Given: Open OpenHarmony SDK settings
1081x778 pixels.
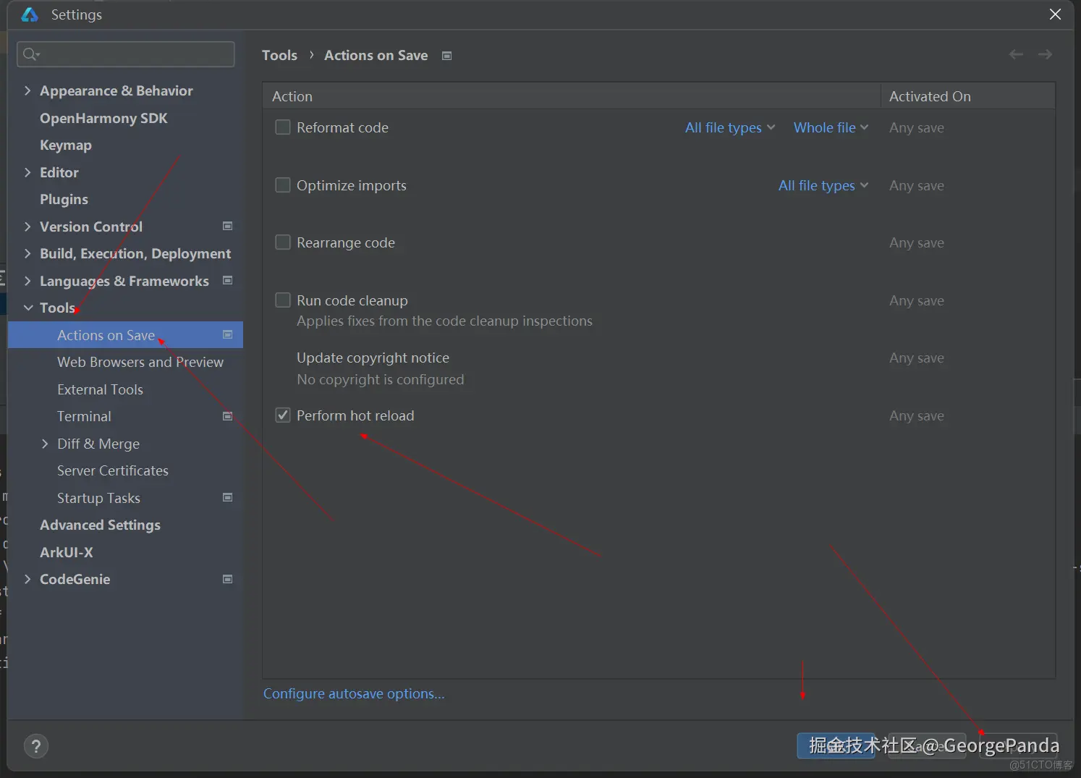Looking at the screenshot, I should 103,118.
